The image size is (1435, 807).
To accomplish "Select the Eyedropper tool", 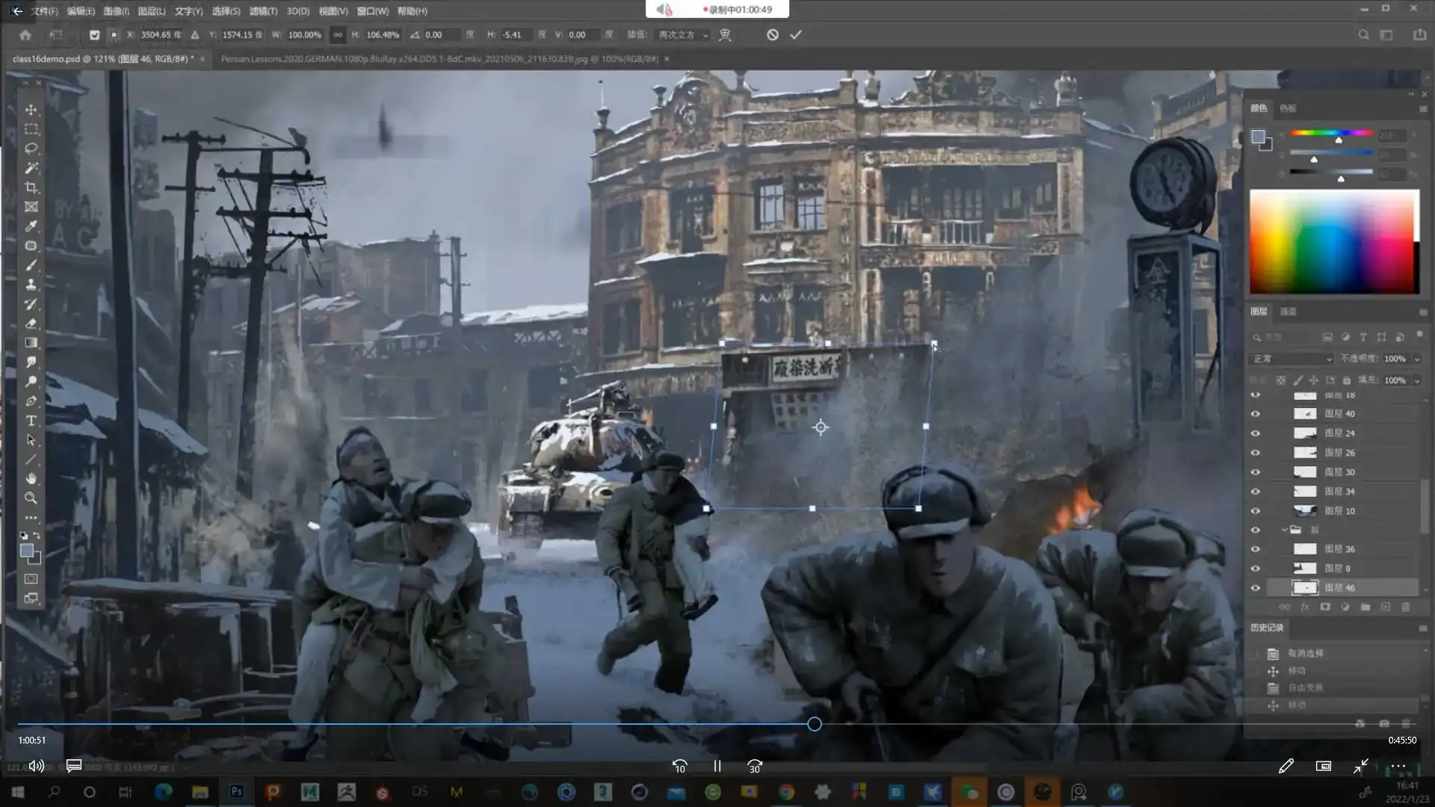I will [x=31, y=226].
